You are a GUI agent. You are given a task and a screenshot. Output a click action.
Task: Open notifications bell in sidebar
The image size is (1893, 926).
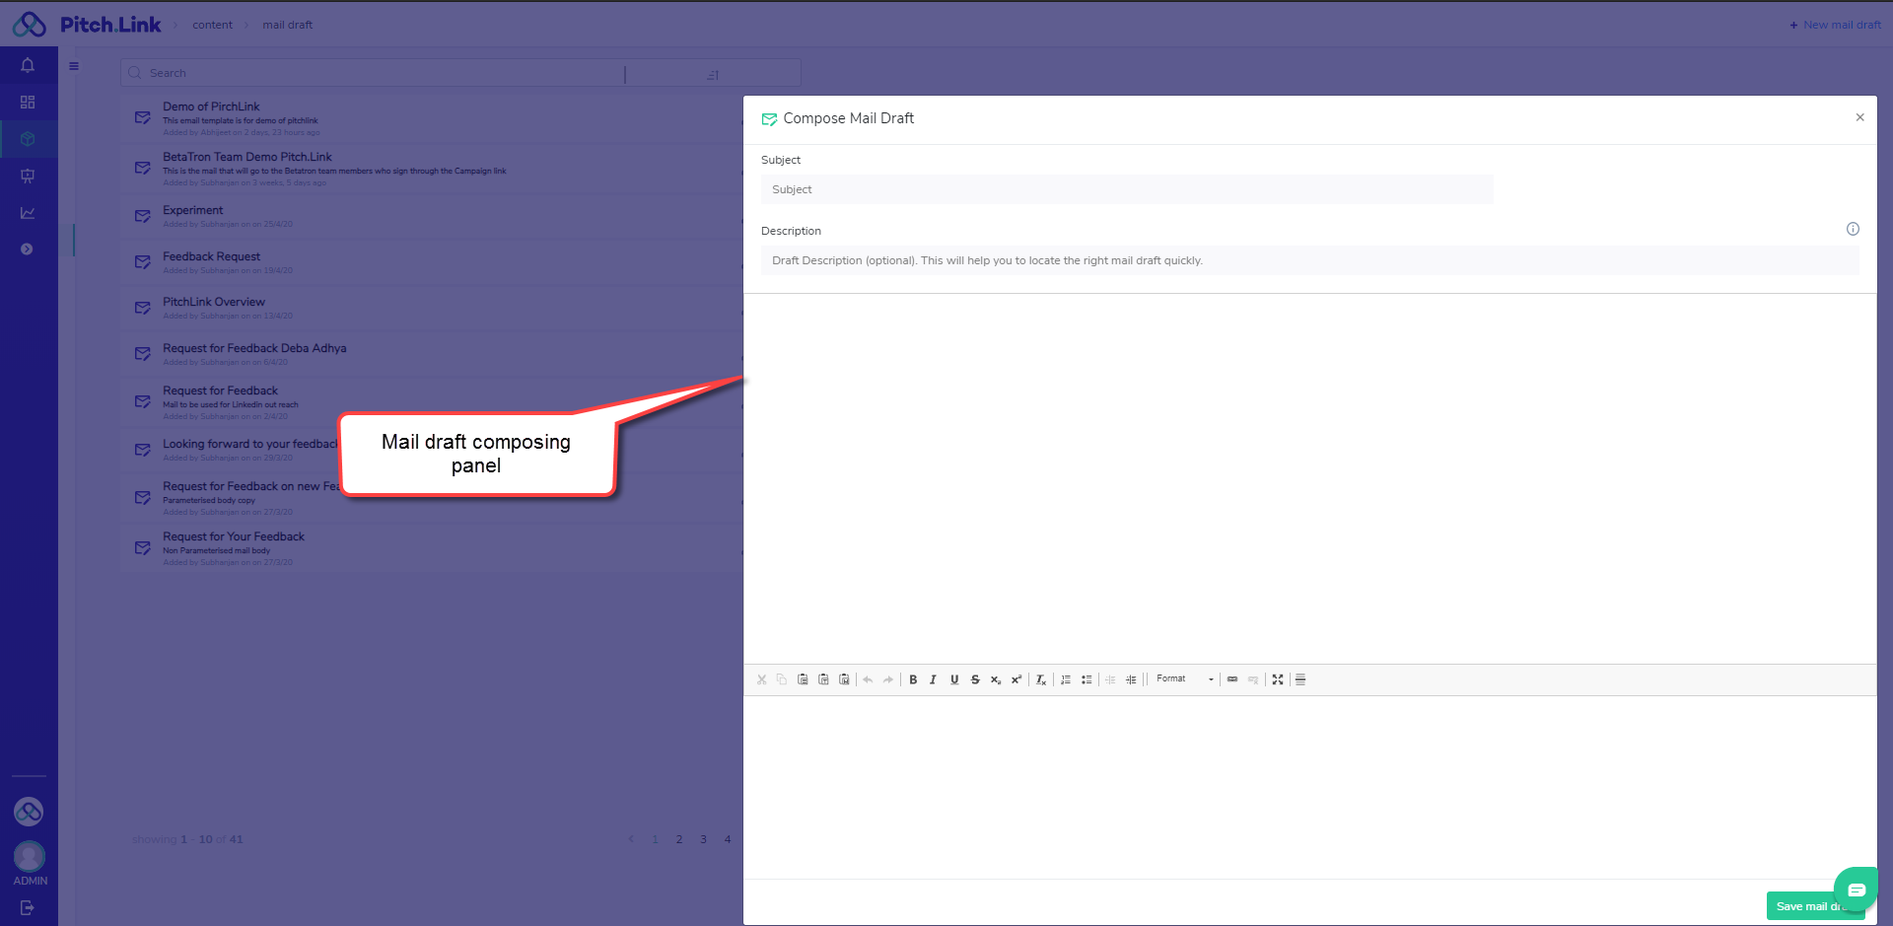[x=28, y=65]
